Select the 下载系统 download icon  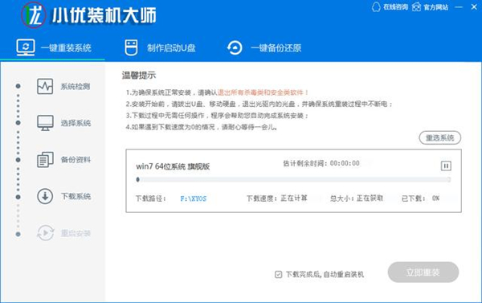[x=45, y=196]
